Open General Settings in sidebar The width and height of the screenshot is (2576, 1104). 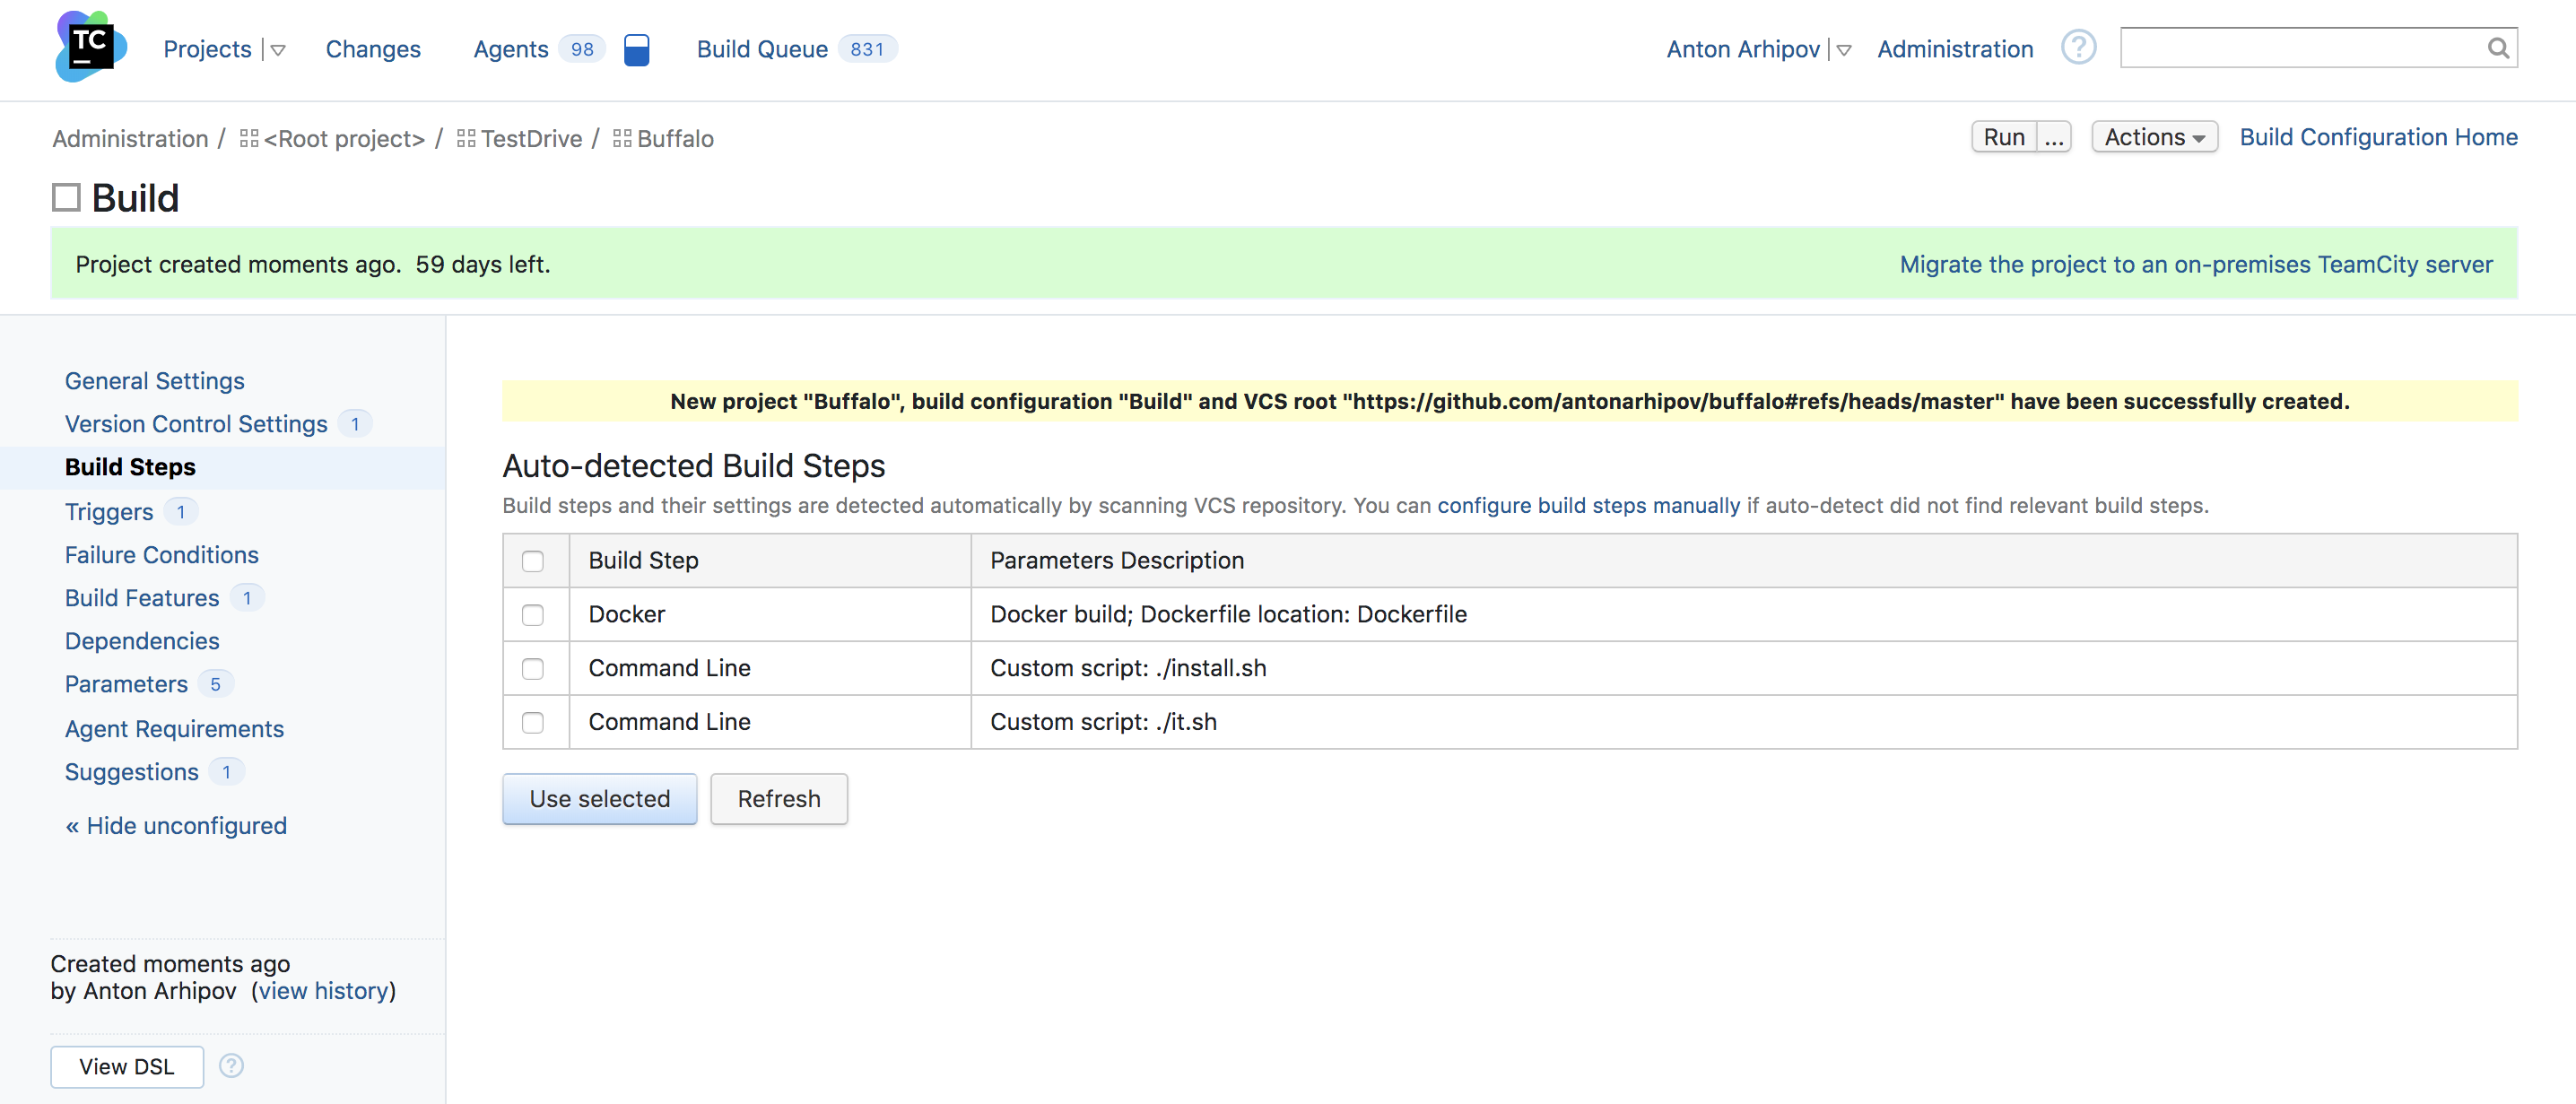point(155,381)
